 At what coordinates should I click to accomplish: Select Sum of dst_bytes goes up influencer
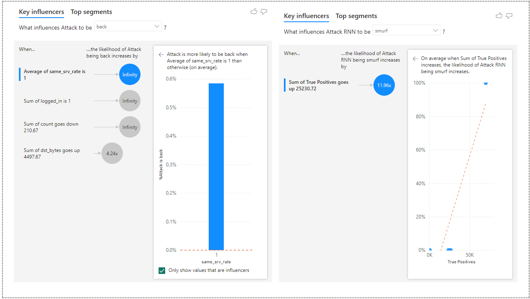click(x=52, y=154)
